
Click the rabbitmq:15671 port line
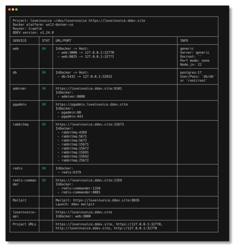coord(73,144)
